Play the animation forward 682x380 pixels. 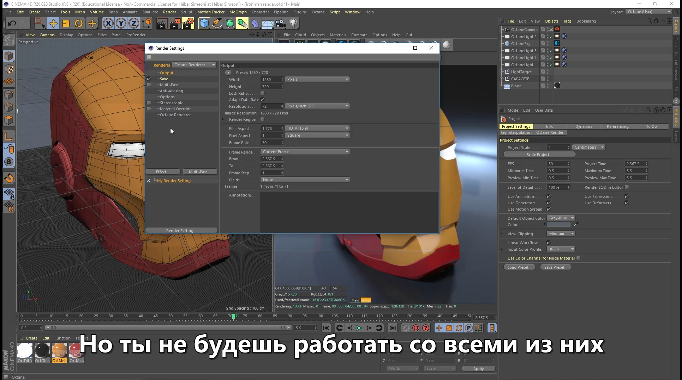[x=359, y=328]
